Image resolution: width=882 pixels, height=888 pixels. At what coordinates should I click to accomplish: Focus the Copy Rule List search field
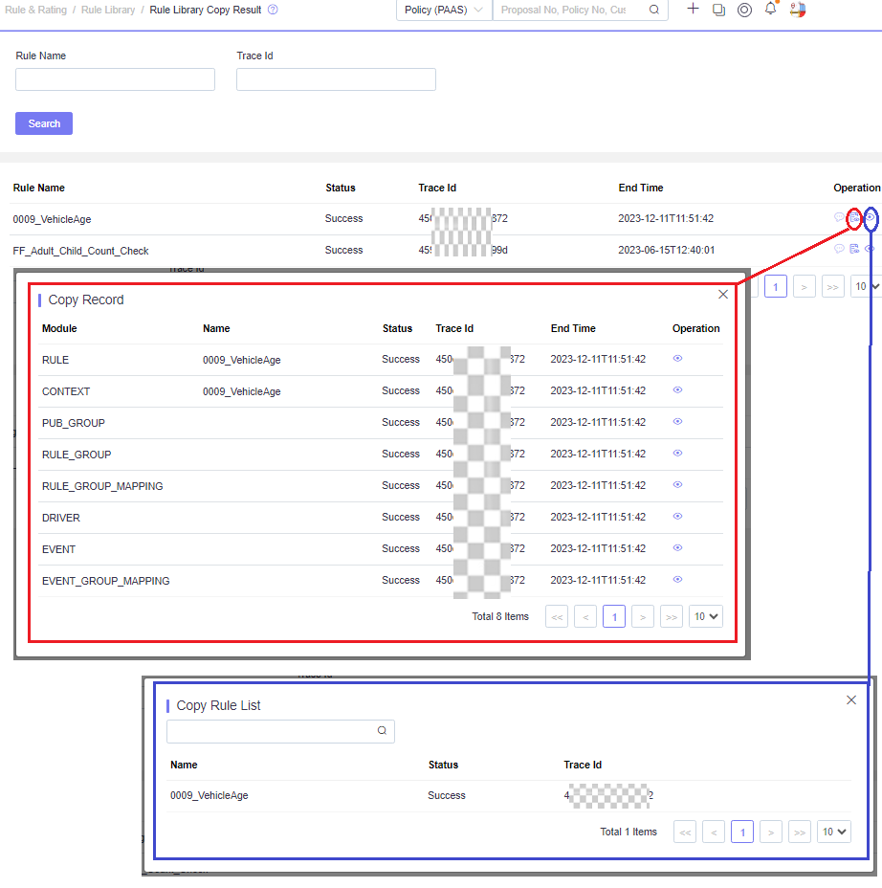[x=281, y=731]
